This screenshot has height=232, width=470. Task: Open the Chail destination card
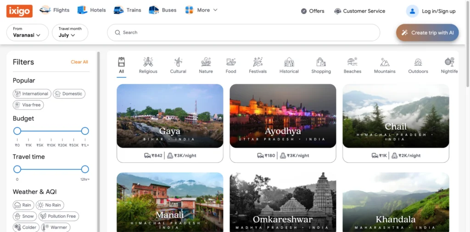coord(396,123)
